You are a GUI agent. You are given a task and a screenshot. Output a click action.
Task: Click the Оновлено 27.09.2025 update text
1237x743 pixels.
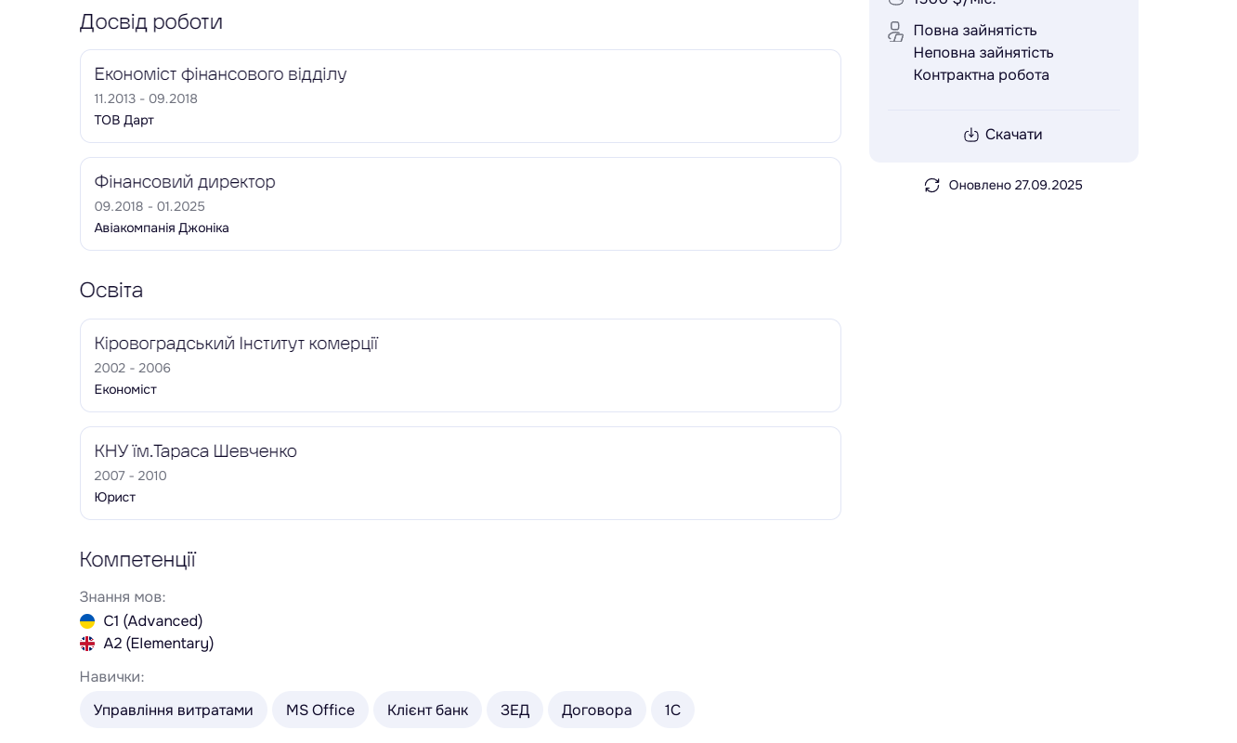(x=1015, y=185)
